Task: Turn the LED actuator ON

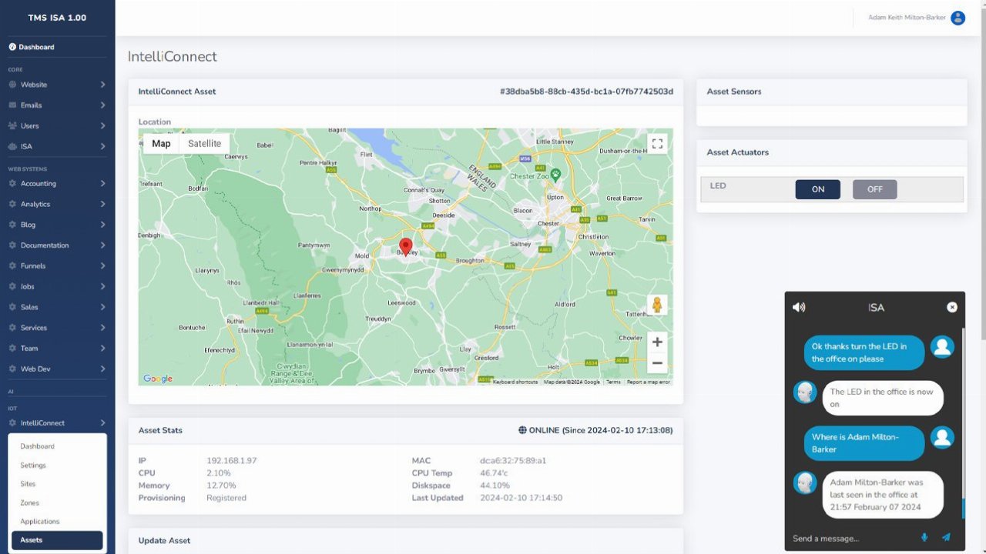Action: tap(818, 189)
